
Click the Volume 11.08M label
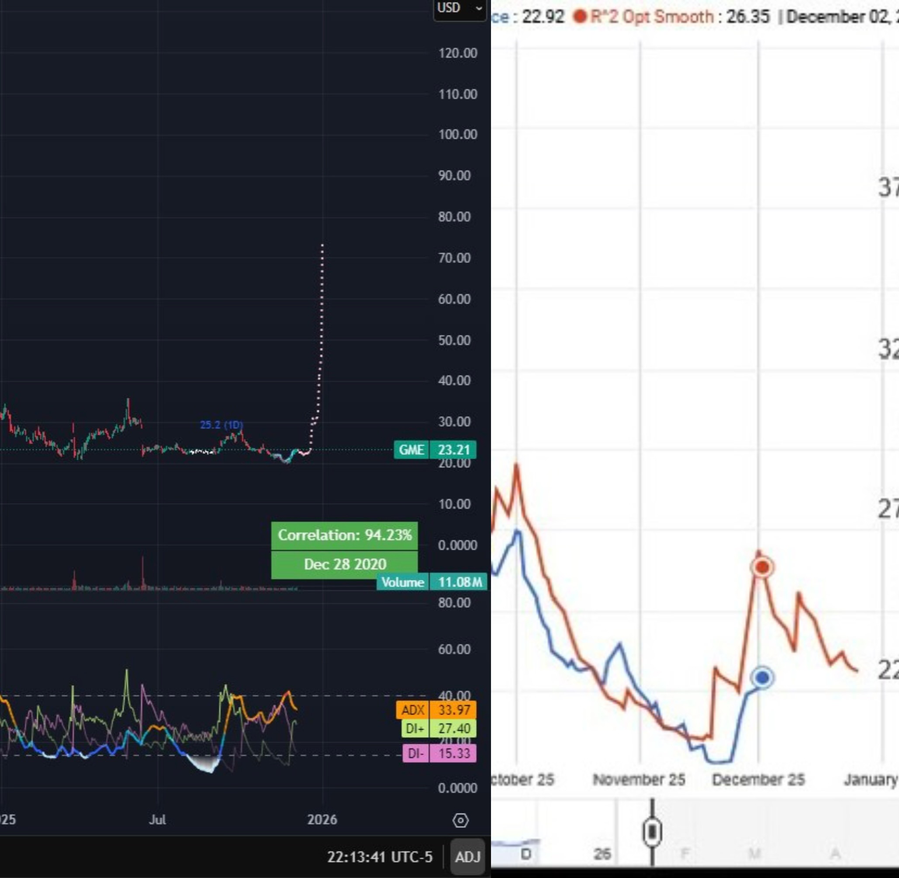pos(432,582)
